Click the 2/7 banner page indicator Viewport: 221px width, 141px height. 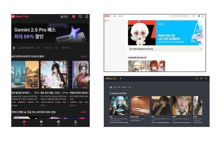pyautogui.click(x=85, y=40)
